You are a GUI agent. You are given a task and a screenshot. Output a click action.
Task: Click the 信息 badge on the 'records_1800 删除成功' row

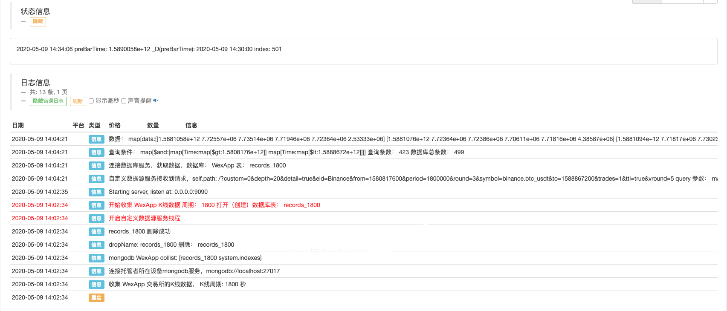[96, 232]
